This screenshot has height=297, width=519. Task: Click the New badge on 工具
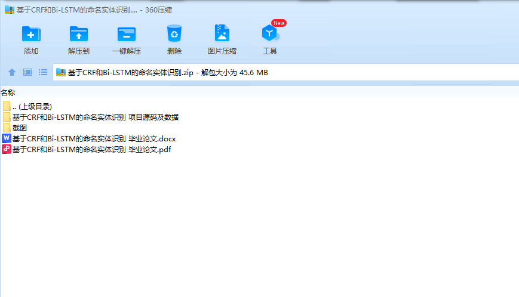point(279,23)
